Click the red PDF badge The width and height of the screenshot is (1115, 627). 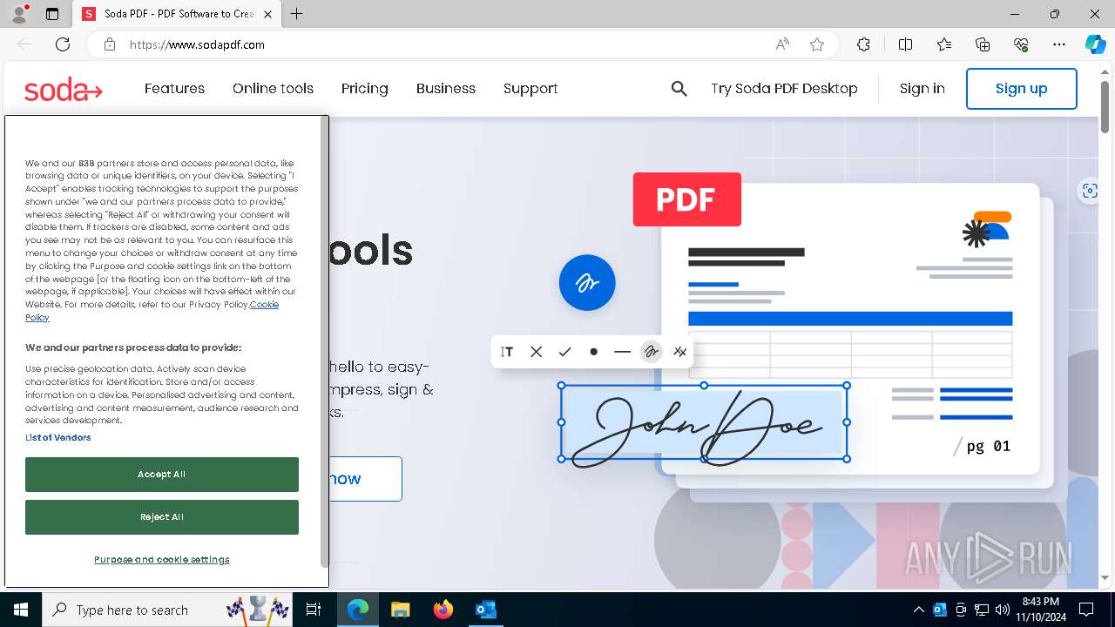pos(687,199)
